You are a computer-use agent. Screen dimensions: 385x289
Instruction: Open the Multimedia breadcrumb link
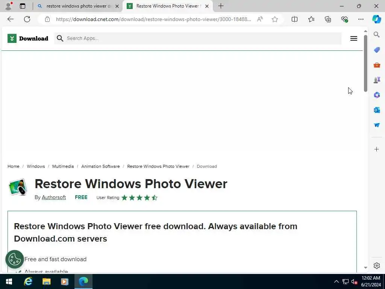(x=63, y=166)
